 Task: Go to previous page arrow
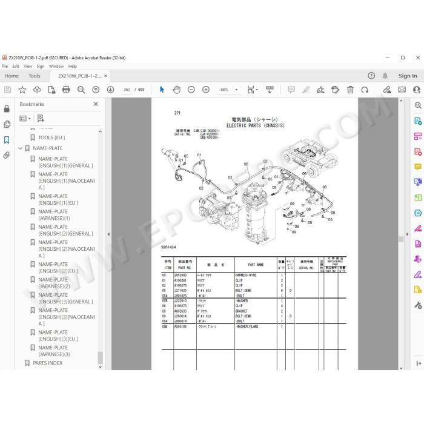(x=96, y=90)
